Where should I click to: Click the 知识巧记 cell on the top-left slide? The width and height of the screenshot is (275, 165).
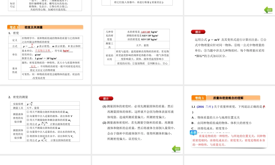click(12, 5)
